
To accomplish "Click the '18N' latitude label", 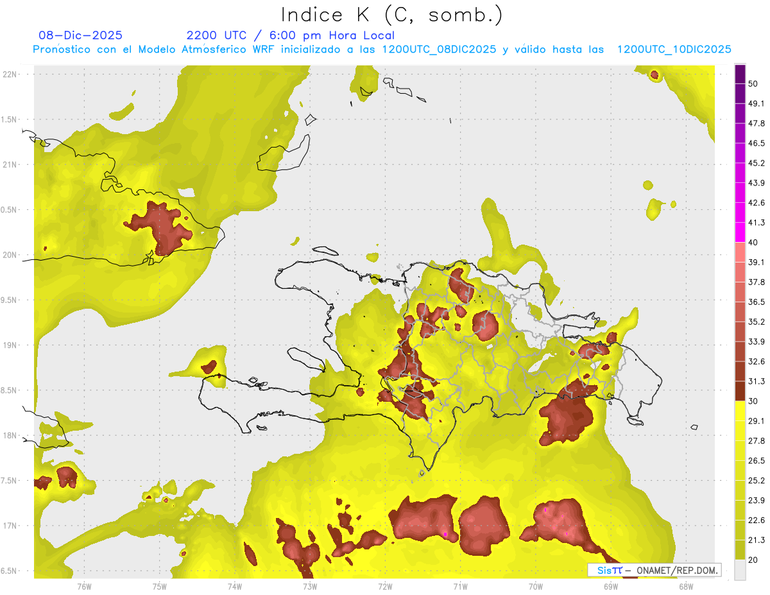I will point(10,436).
